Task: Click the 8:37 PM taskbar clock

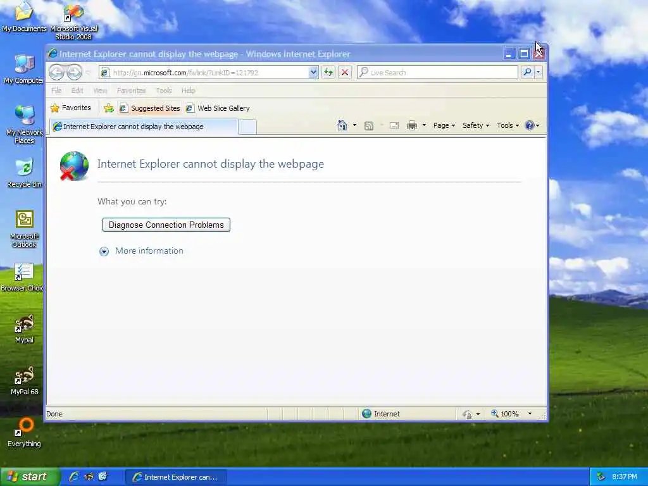Action: coord(625,477)
